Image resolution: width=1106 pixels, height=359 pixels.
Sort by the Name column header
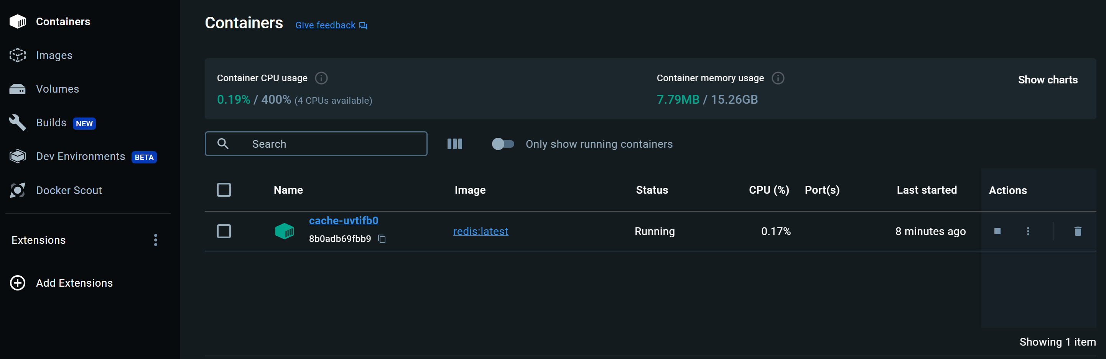[x=288, y=190]
